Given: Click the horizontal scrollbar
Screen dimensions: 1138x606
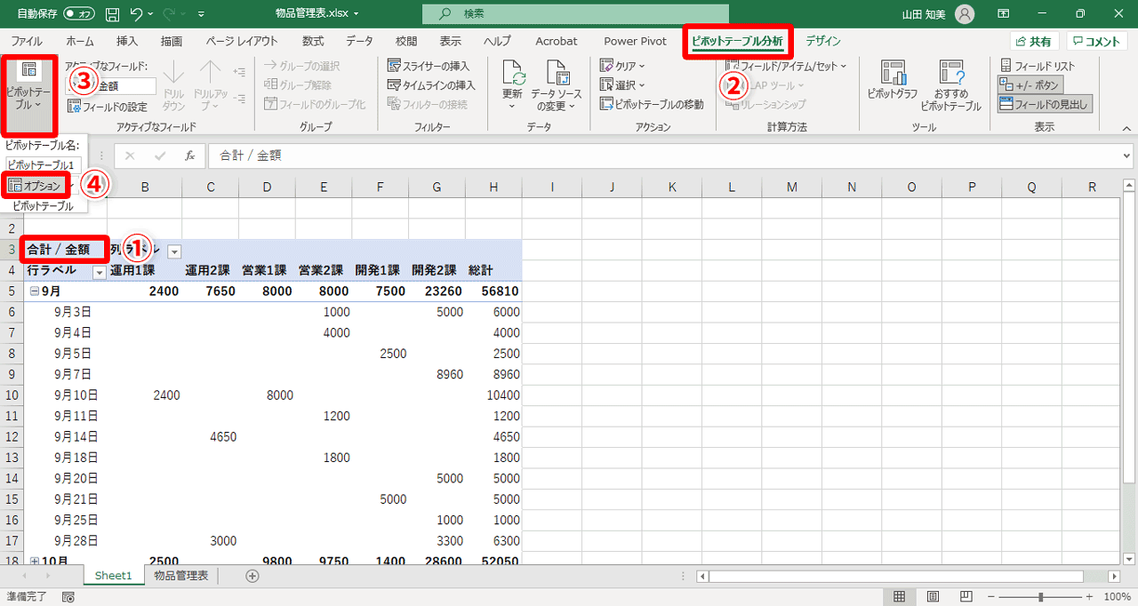Looking at the screenshot, I should pyautogui.click(x=909, y=576).
